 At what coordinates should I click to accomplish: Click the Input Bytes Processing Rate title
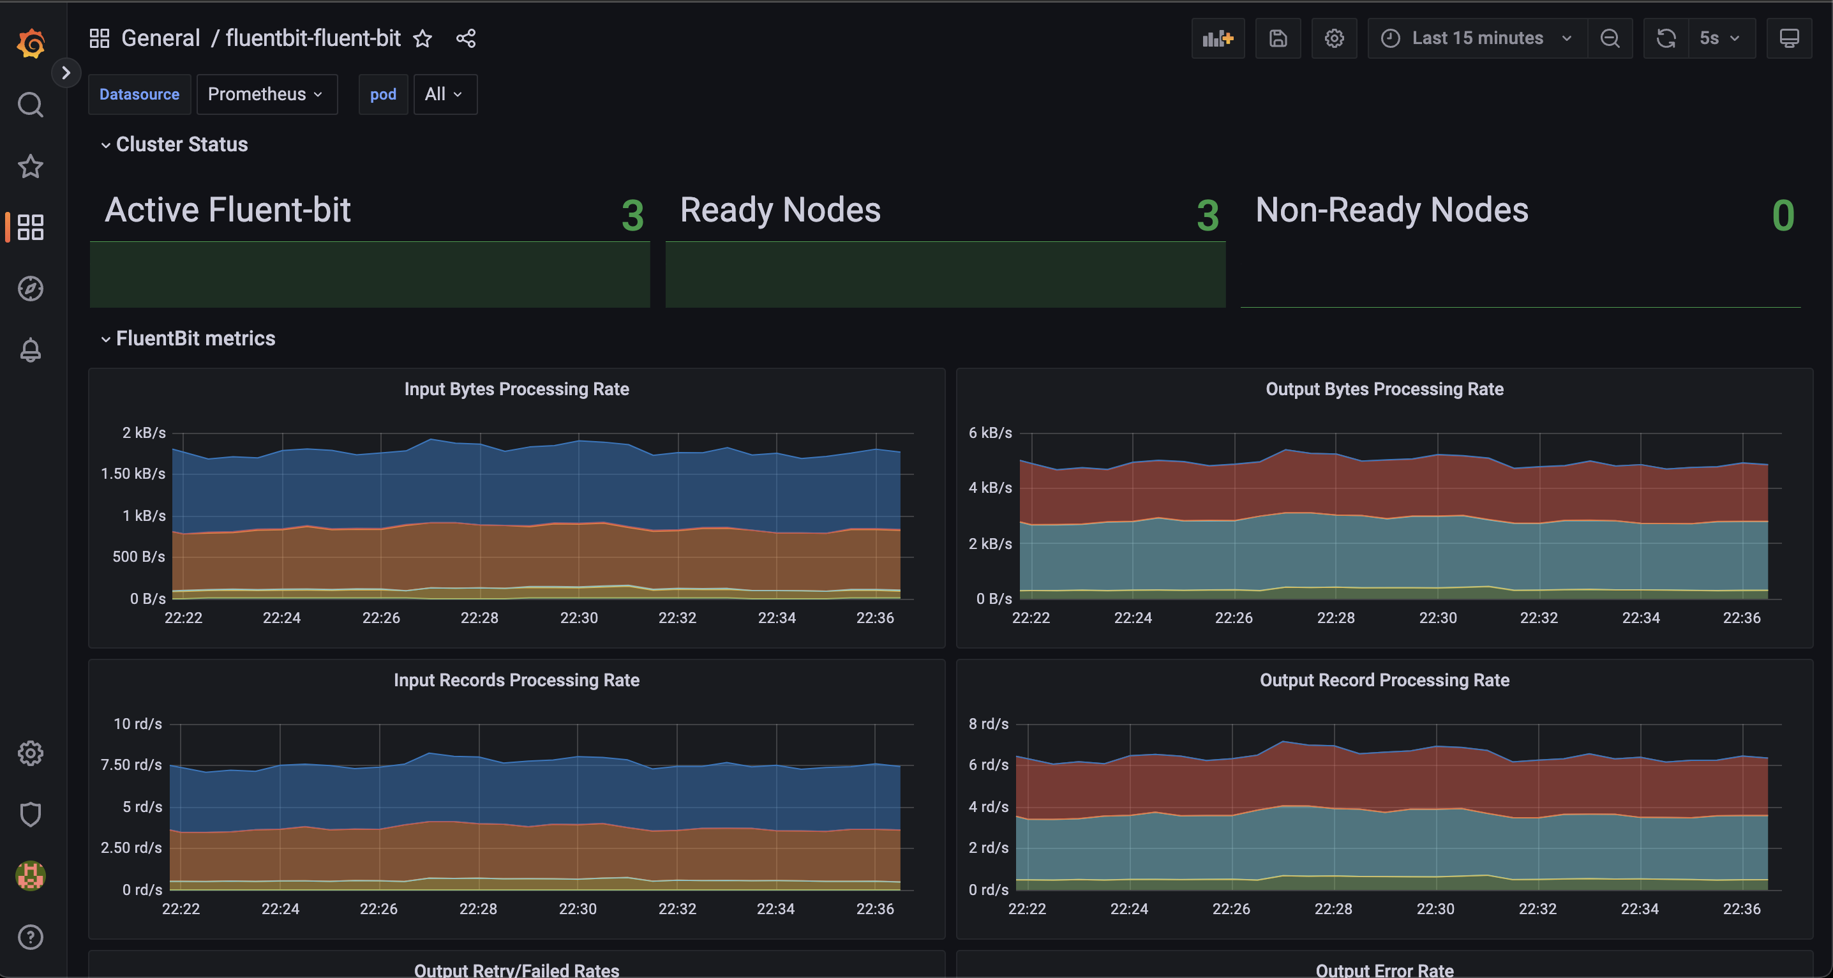(x=516, y=389)
